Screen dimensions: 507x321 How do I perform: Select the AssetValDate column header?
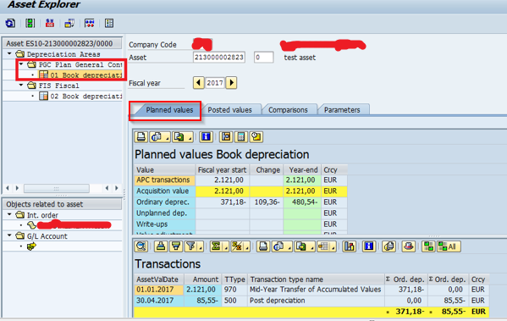pos(159,279)
